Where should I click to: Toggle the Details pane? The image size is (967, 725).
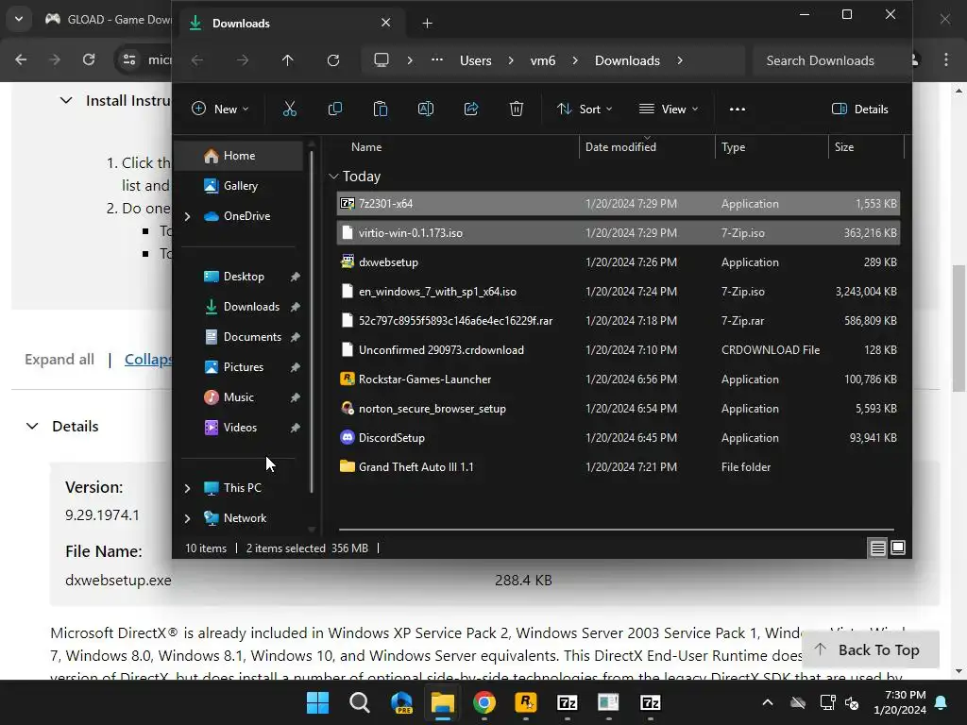click(859, 110)
